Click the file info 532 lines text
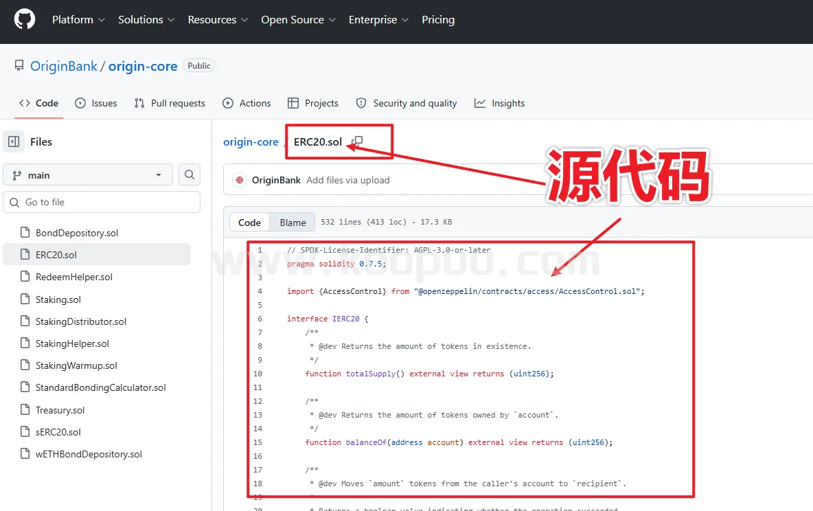 387,222
